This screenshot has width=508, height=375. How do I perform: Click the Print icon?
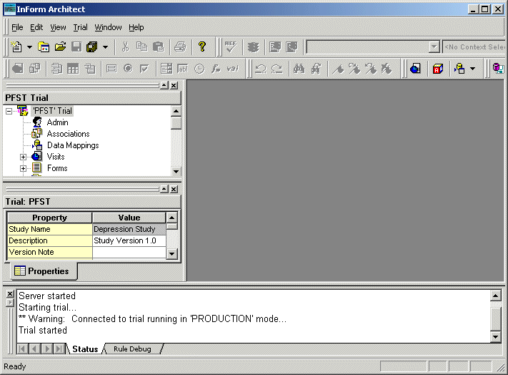coord(180,47)
